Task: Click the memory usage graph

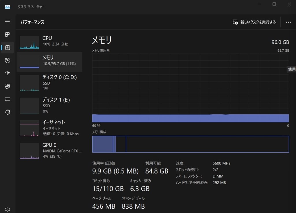Action: [190, 88]
